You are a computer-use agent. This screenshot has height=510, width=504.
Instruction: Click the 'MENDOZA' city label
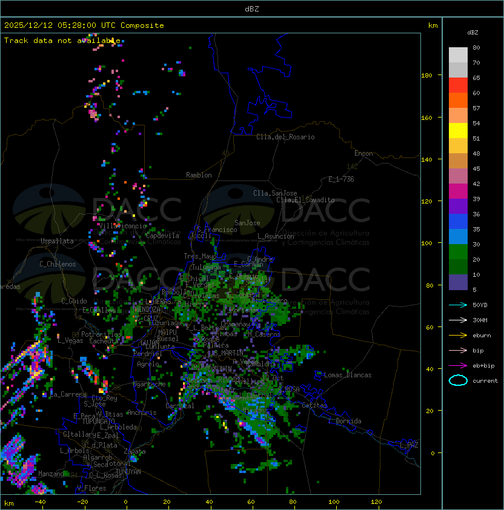click(x=147, y=309)
